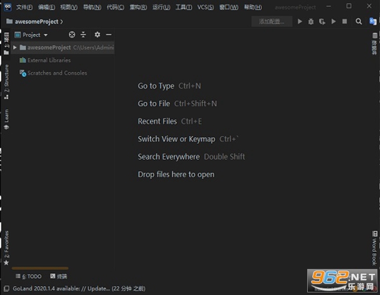Open the 6: TODO tool window

click(x=29, y=276)
